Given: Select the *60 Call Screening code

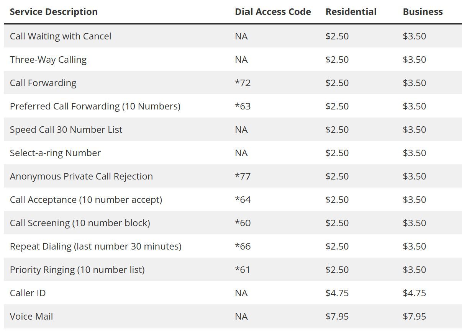Looking at the screenshot, I should tap(242, 223).
